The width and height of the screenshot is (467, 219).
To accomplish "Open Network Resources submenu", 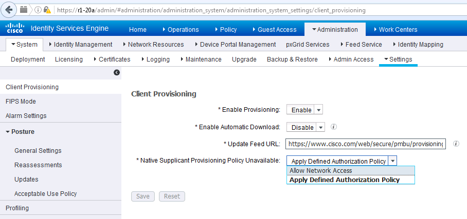I will (153, 45).
